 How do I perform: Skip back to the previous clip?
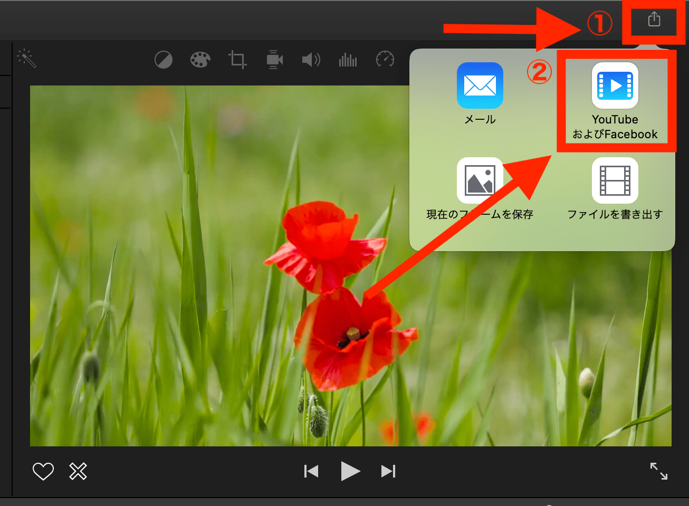tap(311, 471)
